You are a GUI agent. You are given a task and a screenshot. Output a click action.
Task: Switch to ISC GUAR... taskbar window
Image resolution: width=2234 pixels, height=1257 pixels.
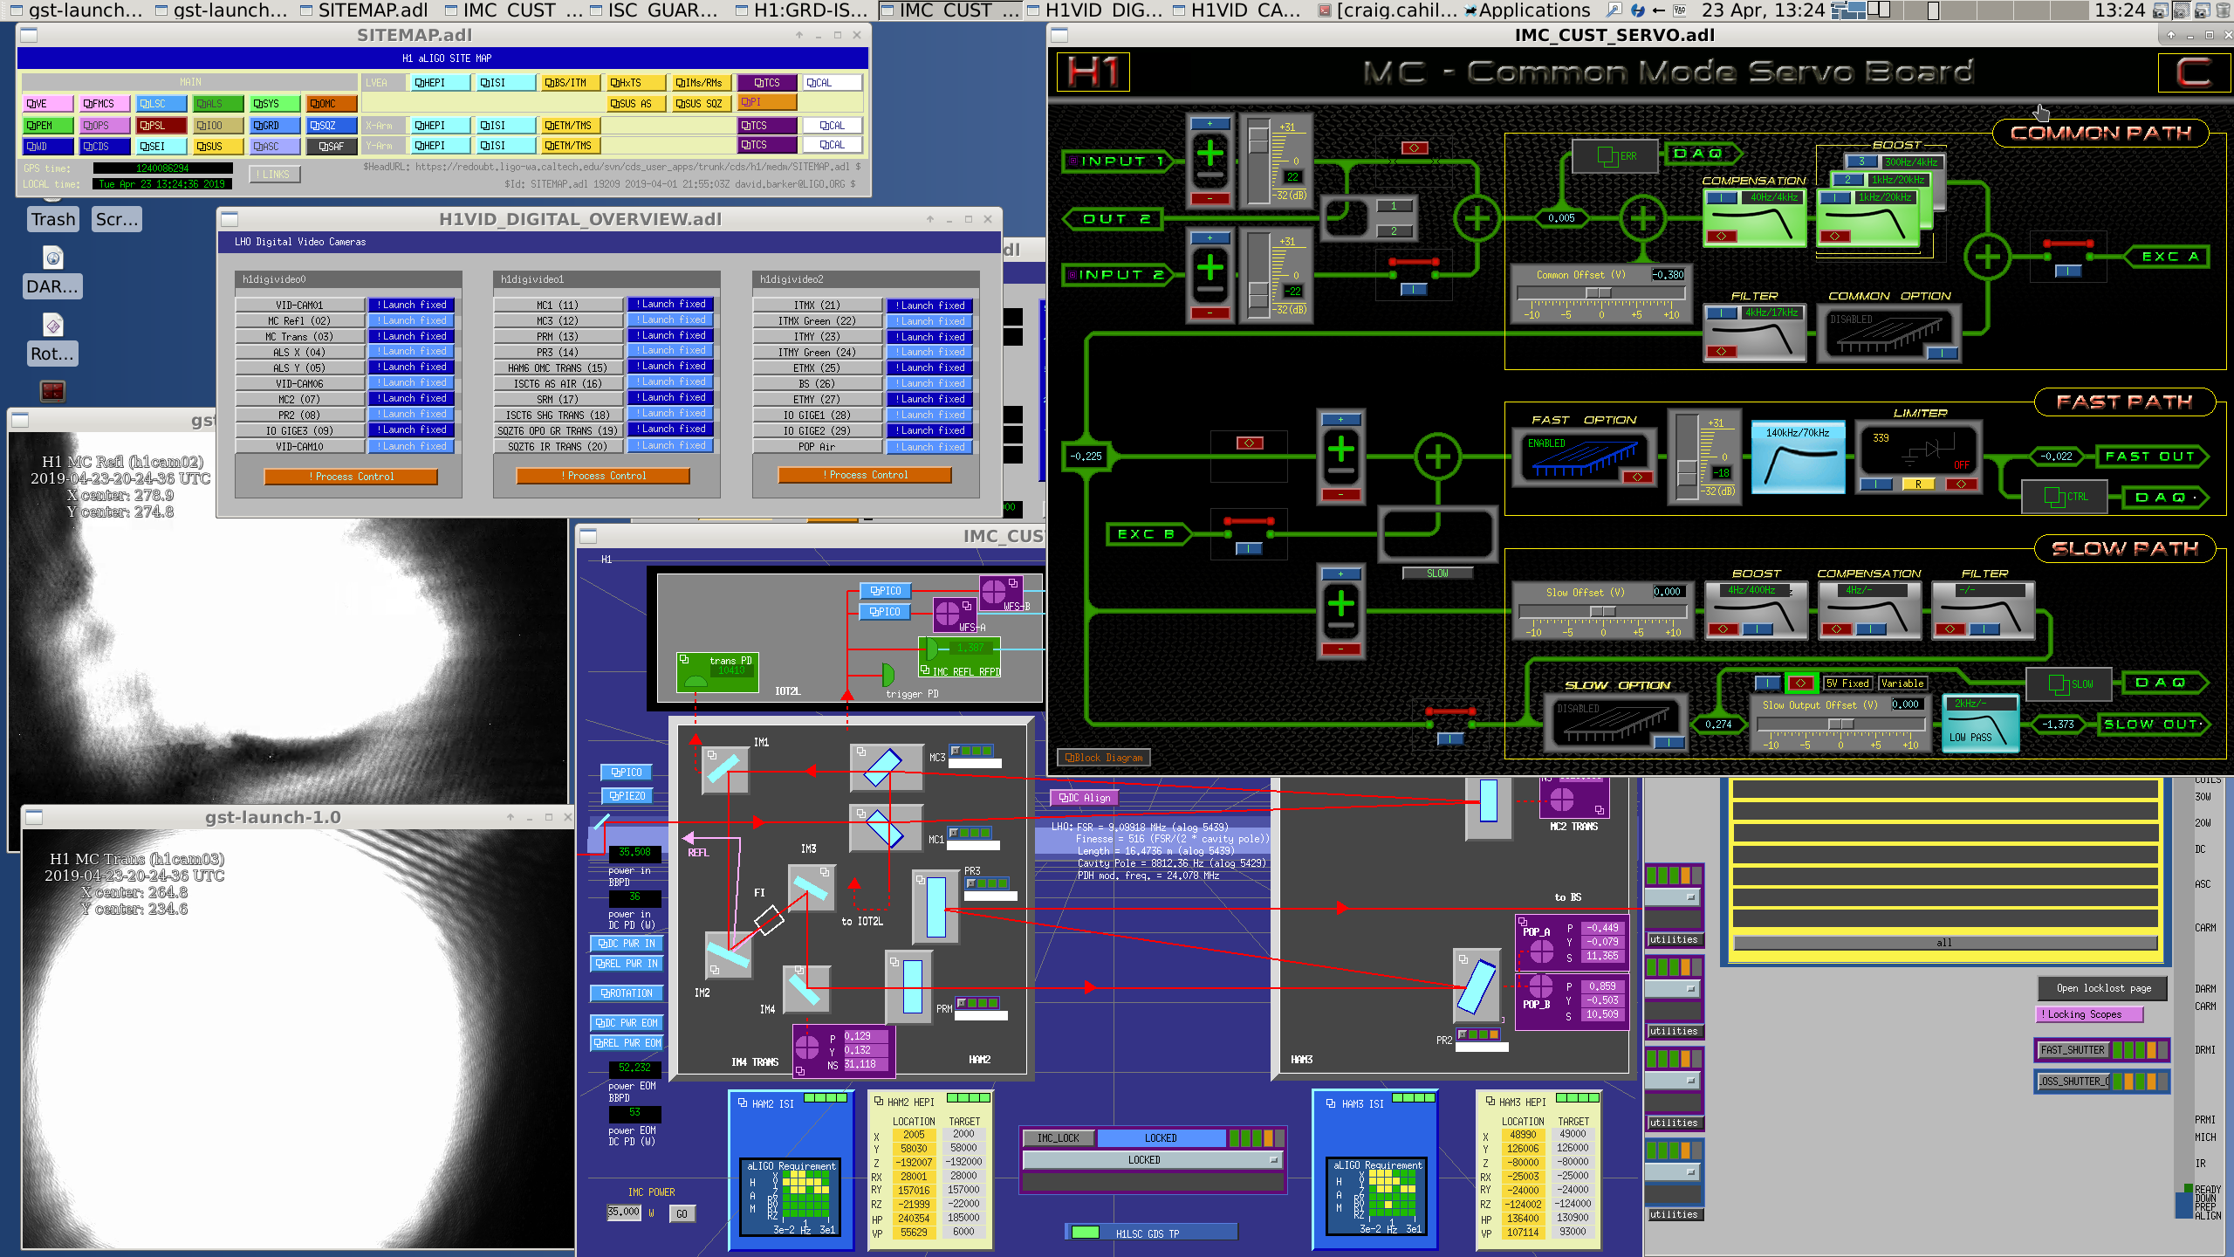[654, 10]
